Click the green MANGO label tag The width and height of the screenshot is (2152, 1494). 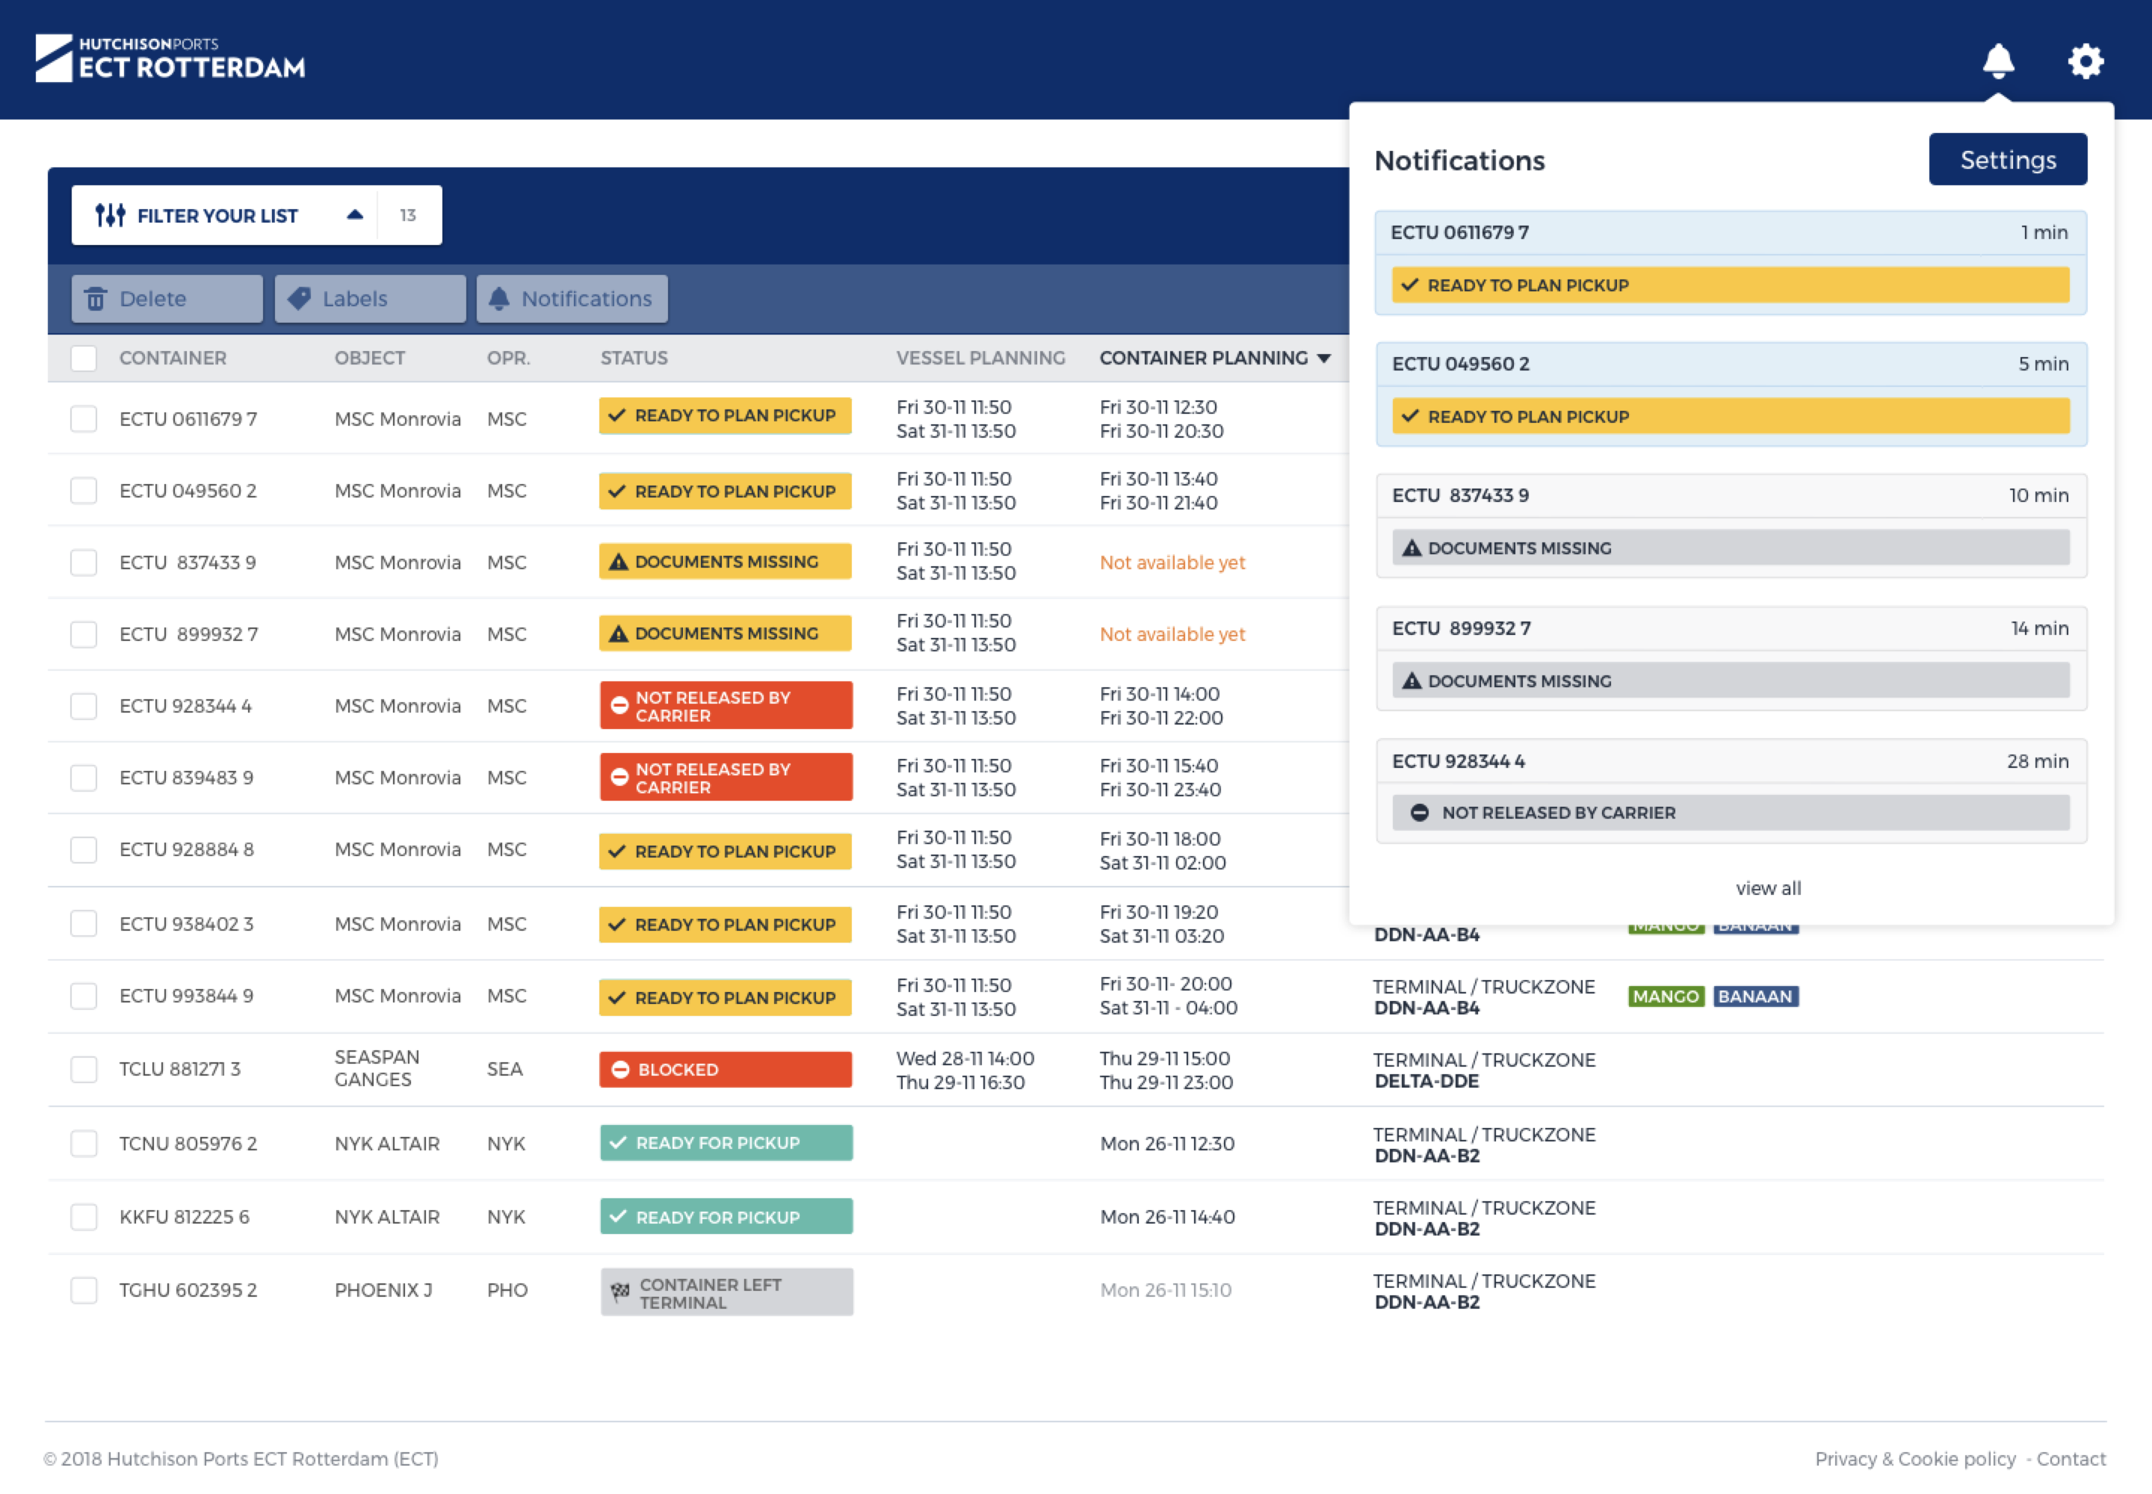coord(1665,996)
